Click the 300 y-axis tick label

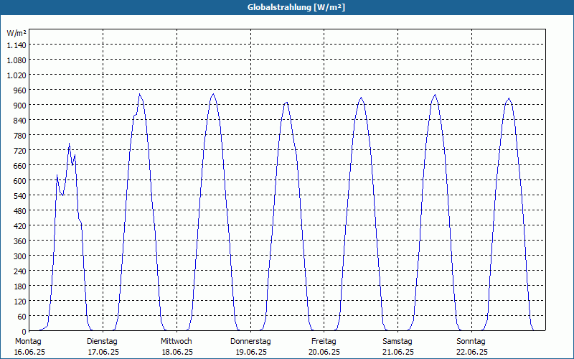coord(21,256)
